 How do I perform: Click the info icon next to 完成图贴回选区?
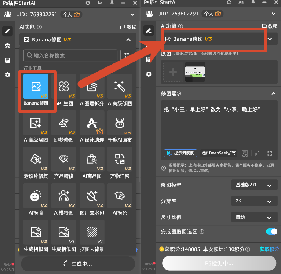point(202,232)
